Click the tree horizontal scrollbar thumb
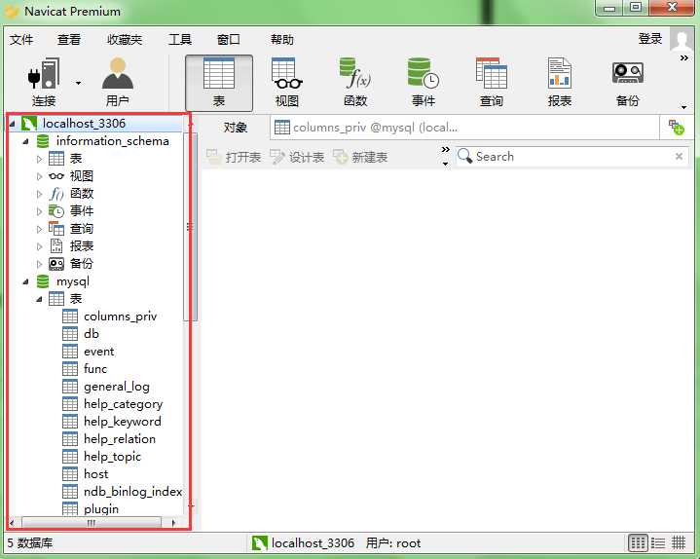Viewport: 700px width, 559px height. click(92, 522)
